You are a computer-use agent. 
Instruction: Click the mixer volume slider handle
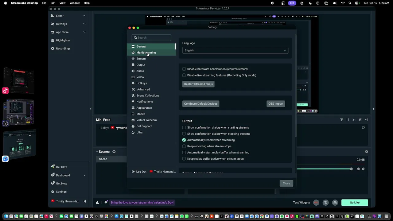point(351,169)
